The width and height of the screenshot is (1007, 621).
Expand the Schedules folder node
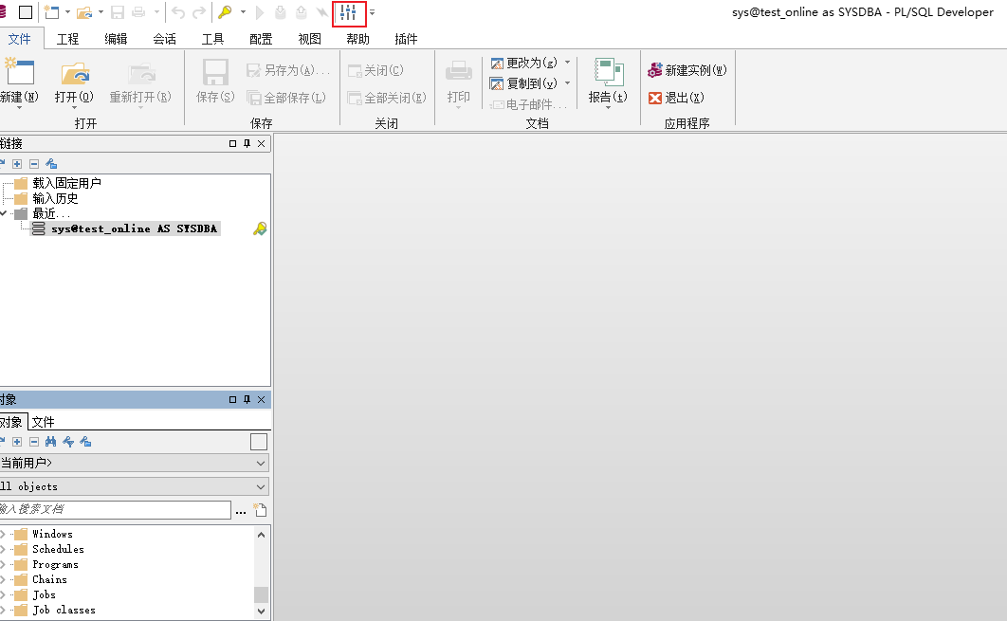click(3, 549)
